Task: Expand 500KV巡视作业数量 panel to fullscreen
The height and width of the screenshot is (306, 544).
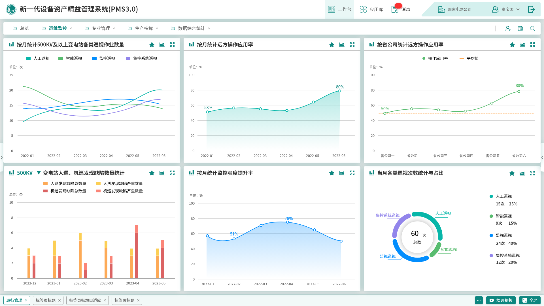Action: 172,45
